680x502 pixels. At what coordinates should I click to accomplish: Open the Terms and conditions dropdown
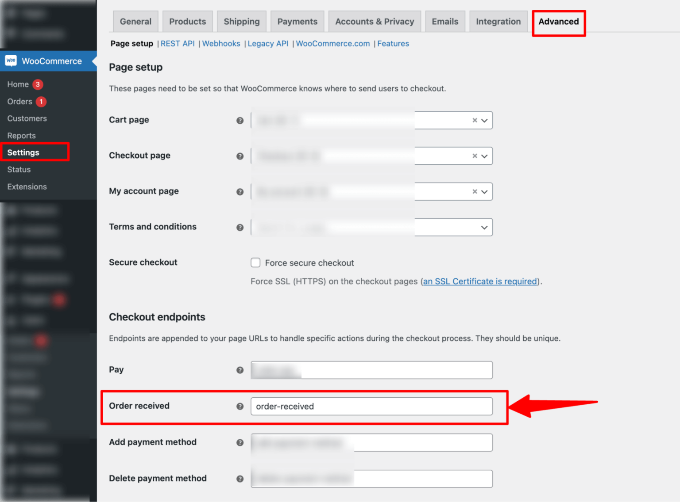pyautogui.click(x=483, y=227)
